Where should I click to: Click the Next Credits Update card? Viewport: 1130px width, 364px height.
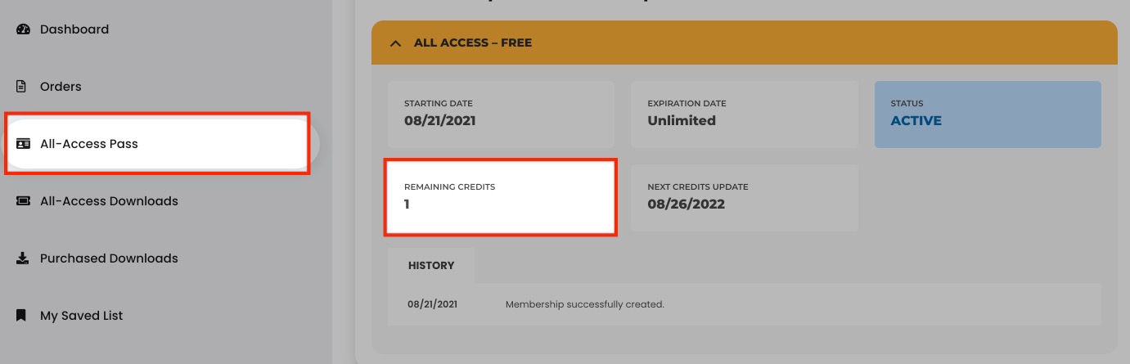point(745,198)
